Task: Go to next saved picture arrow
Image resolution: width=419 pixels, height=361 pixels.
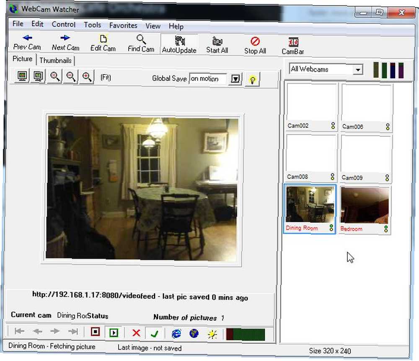Action: (55, 331)
